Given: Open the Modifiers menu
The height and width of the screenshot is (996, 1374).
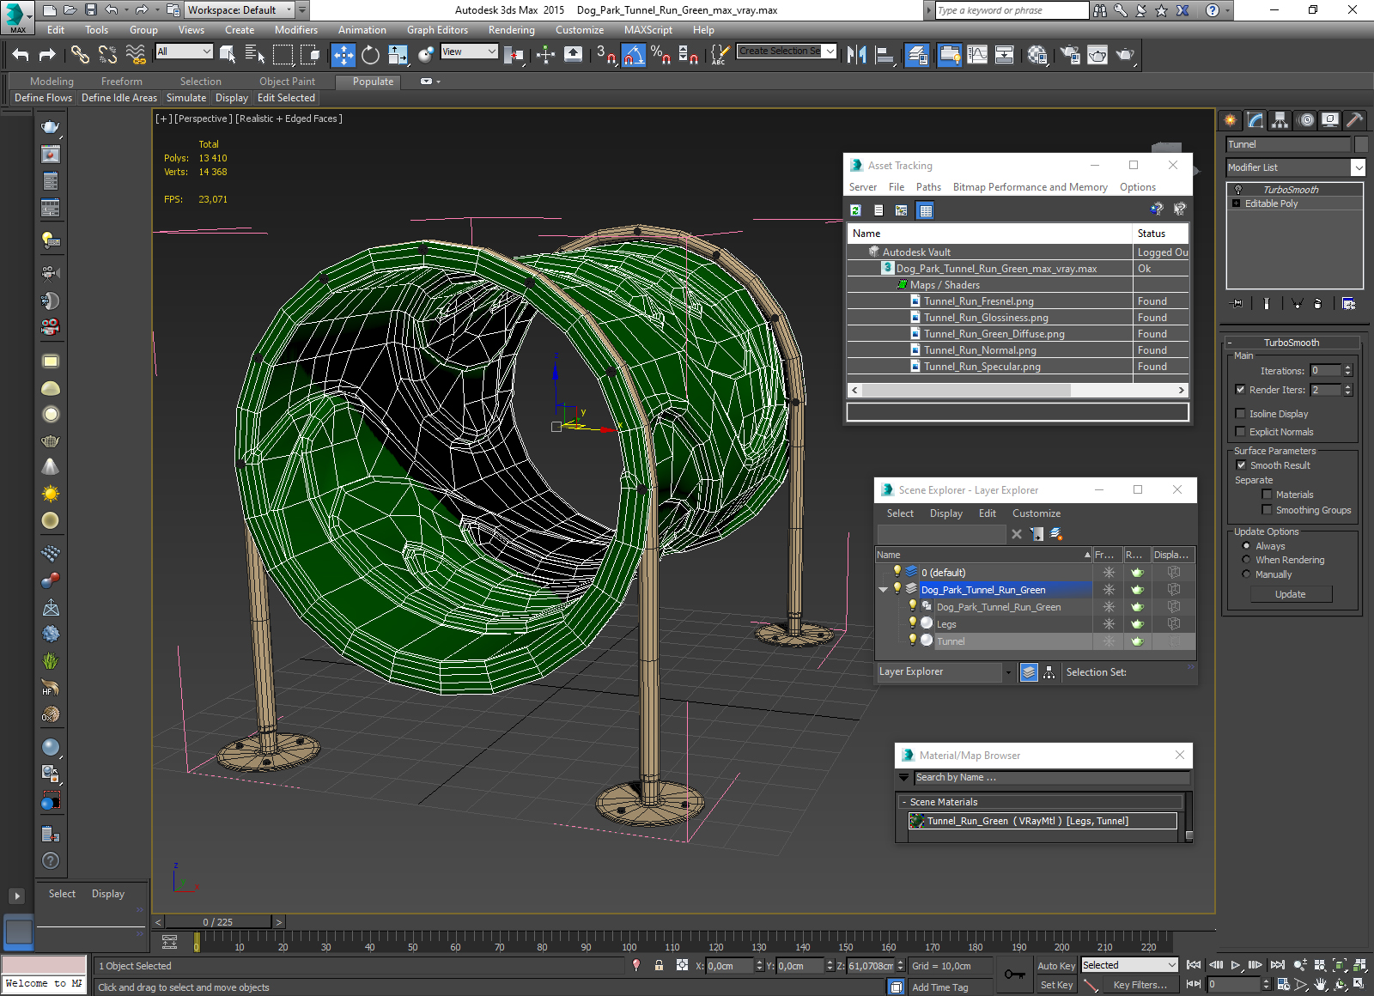Looking at the screenshot, I should (295, 29).
